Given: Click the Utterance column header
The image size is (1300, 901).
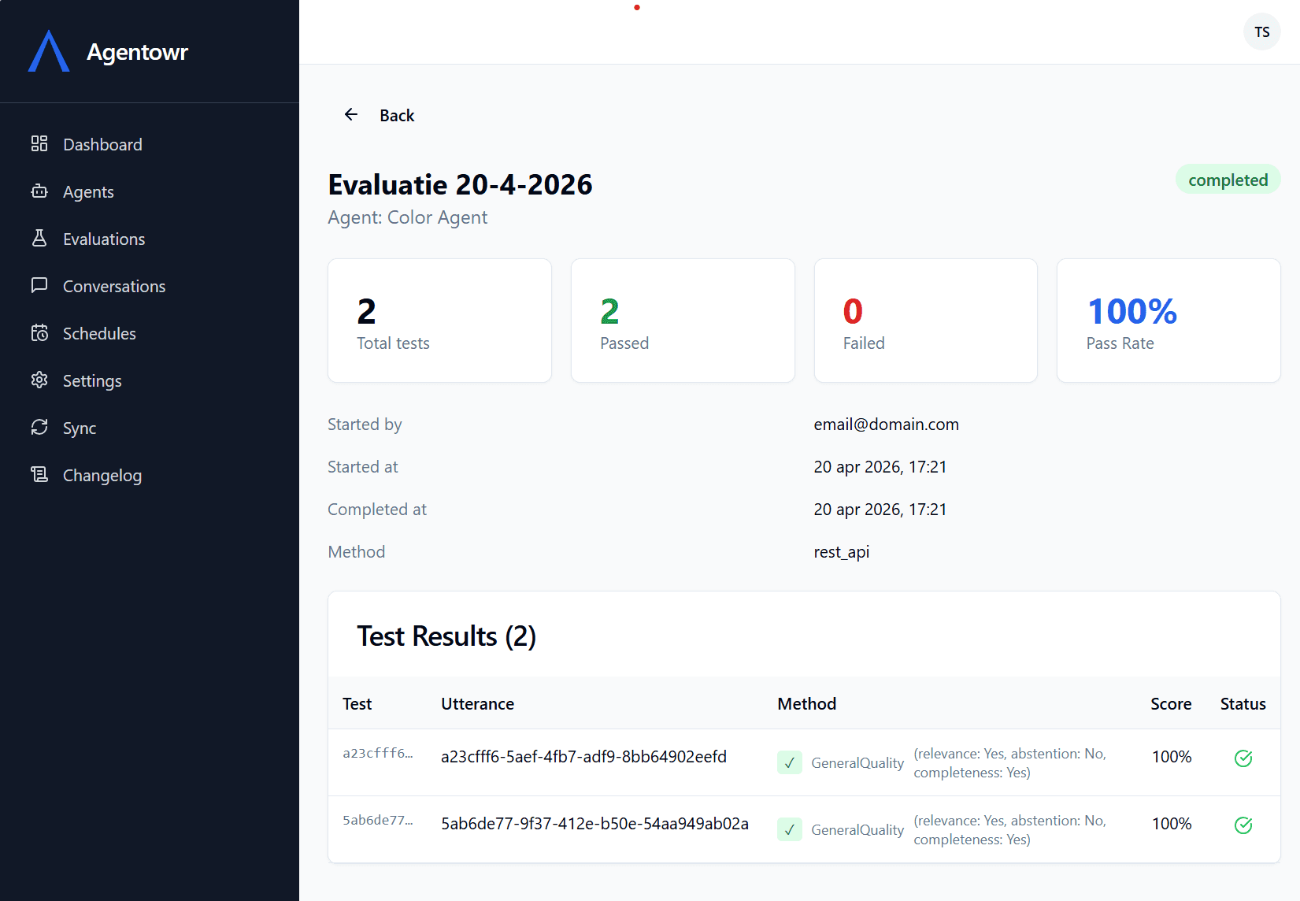Looking at the screenshot, I should (477, 704).
